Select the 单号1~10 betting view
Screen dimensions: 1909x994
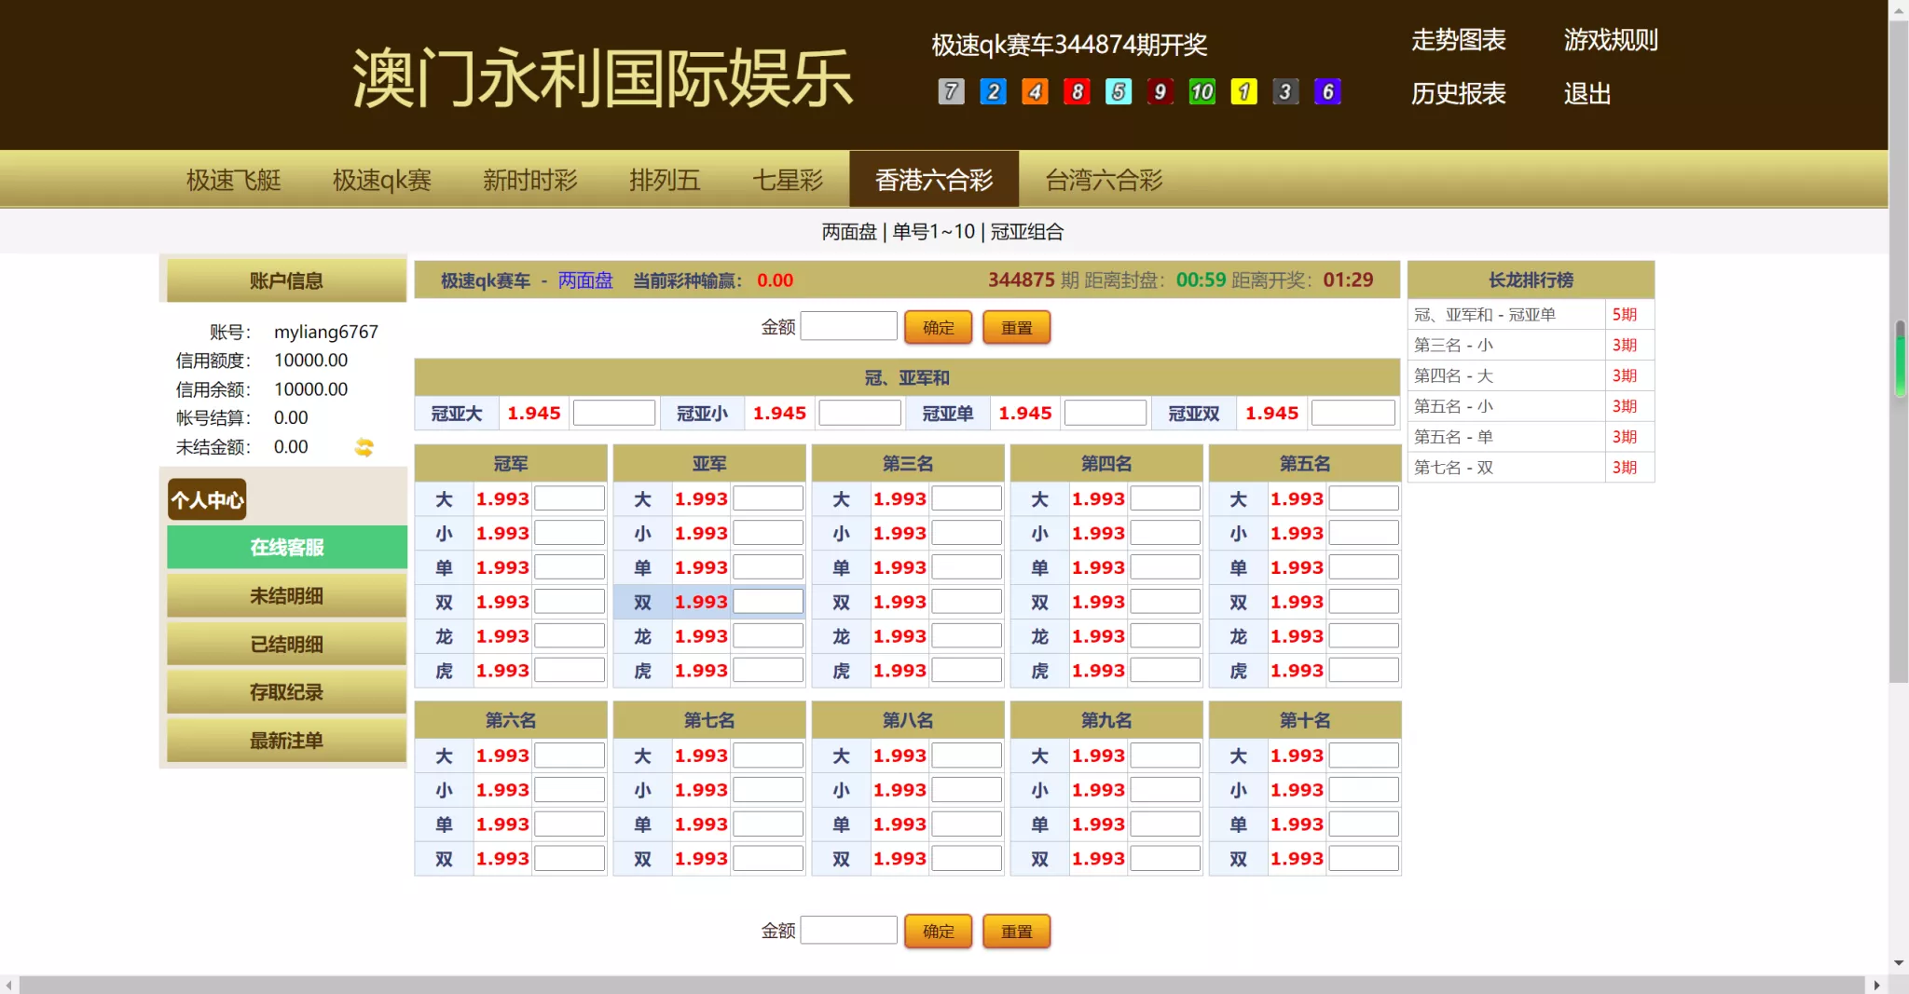point(933,231)
